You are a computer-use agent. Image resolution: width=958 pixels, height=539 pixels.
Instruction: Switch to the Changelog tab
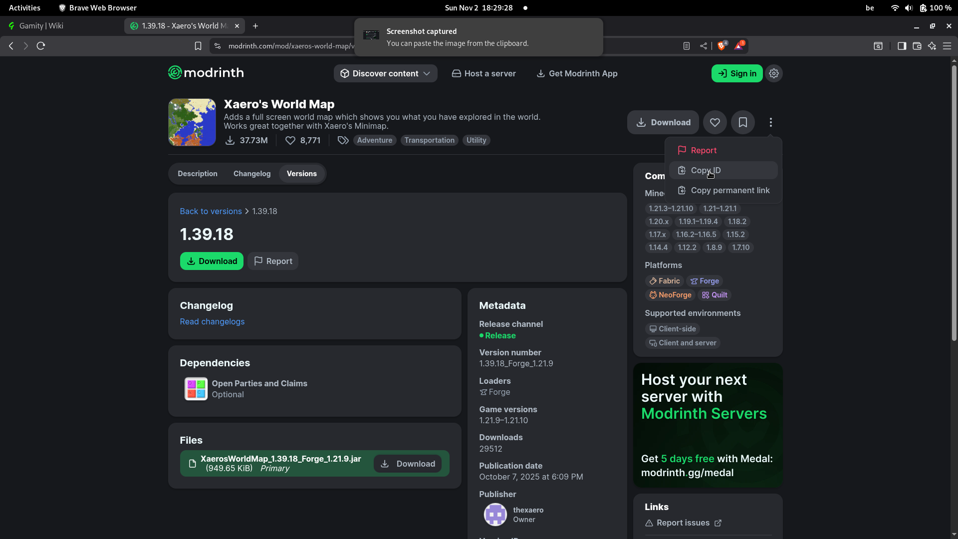tap(252, 174)
